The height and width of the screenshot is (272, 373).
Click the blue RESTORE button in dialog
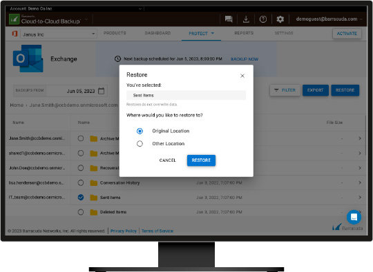click(201, 160)
